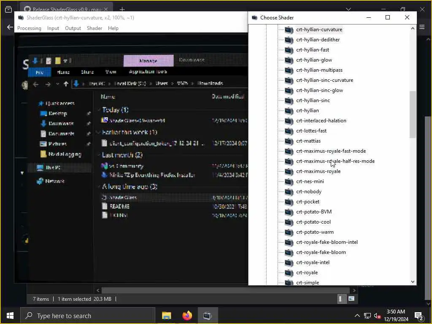Click the down arrow of shader list scrollbar
Screen dimensions: 432x324
(x=413, y=281)
